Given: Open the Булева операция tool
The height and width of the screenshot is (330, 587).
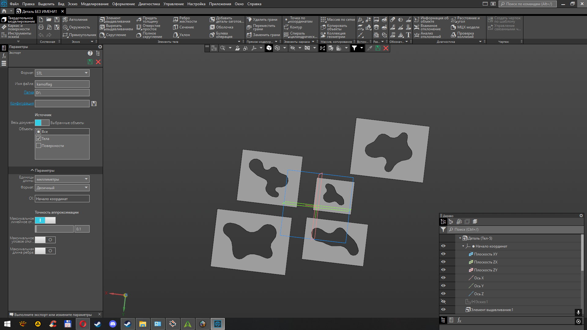Looking at the screenshot, I should pos(221,35).
